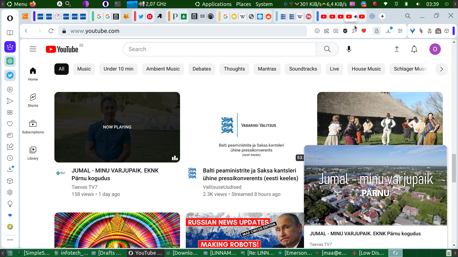The height and width of the screenshot is (257, 458).
Task: Open Shorts in the YouTube sidebar
Action: [x=33, y=100]
